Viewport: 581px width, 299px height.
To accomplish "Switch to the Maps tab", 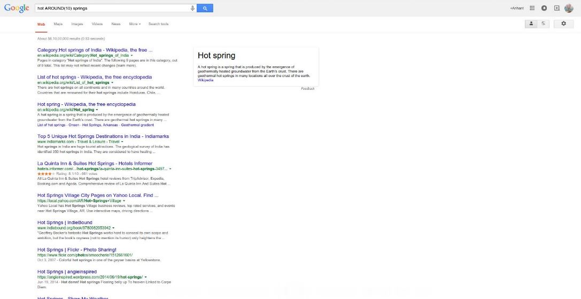I will click(58, 24).
